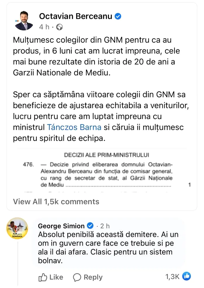204x288 pixels.
Task: Click the verified badge beside Octavian Berceanu
Action: coord(118,16)
